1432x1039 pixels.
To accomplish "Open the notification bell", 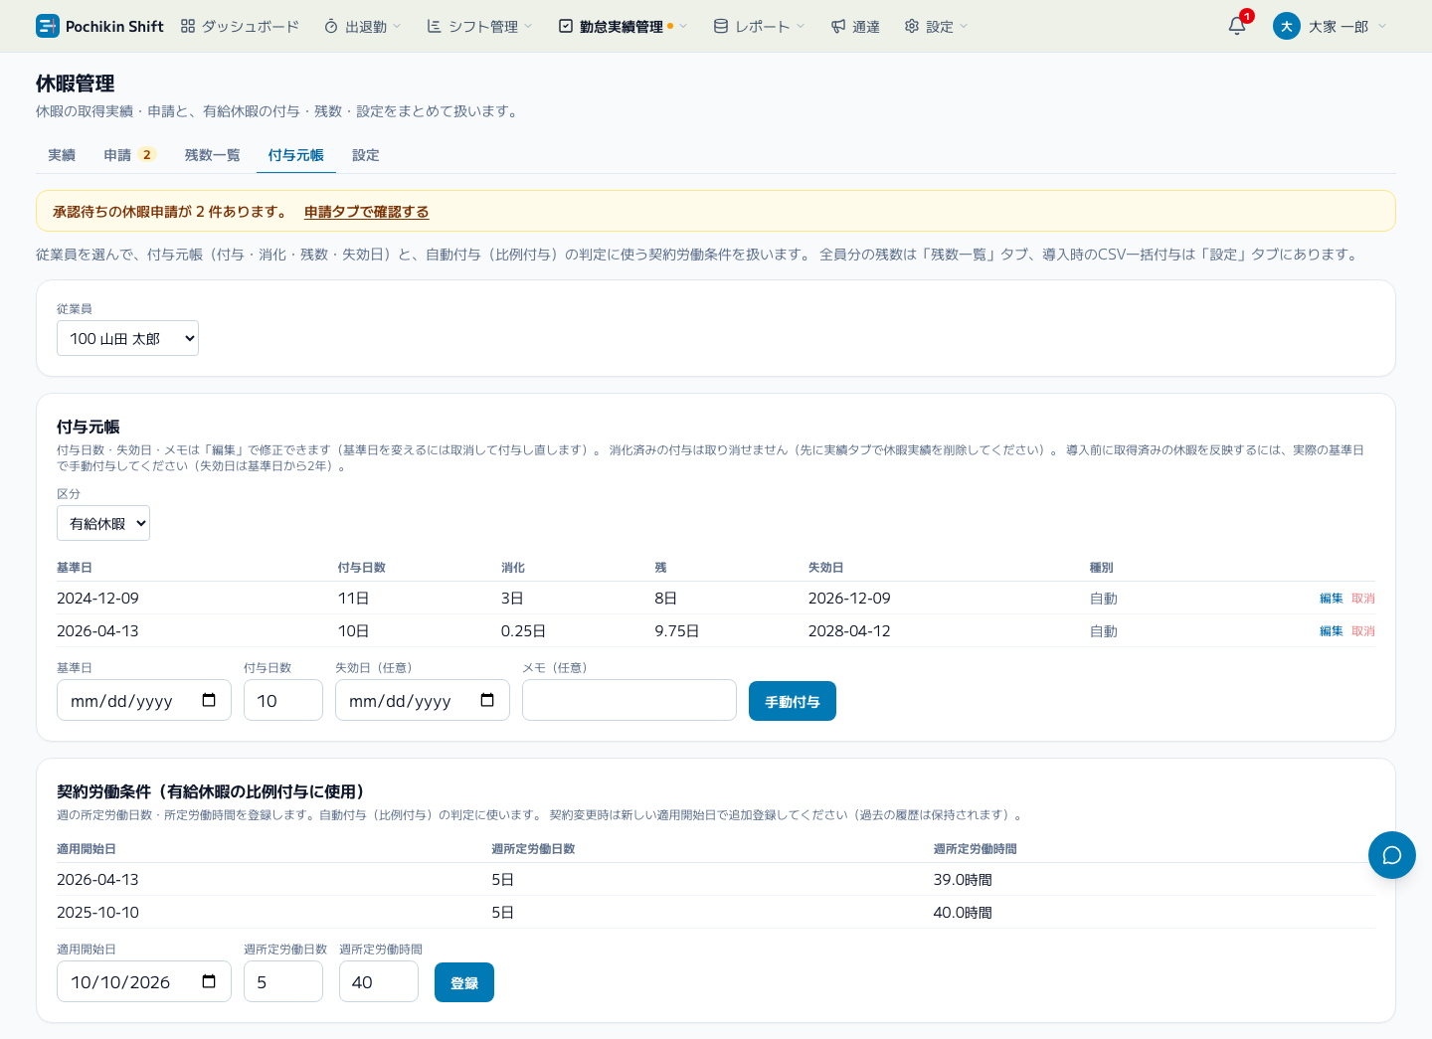I will click(x=1237, y=26).
